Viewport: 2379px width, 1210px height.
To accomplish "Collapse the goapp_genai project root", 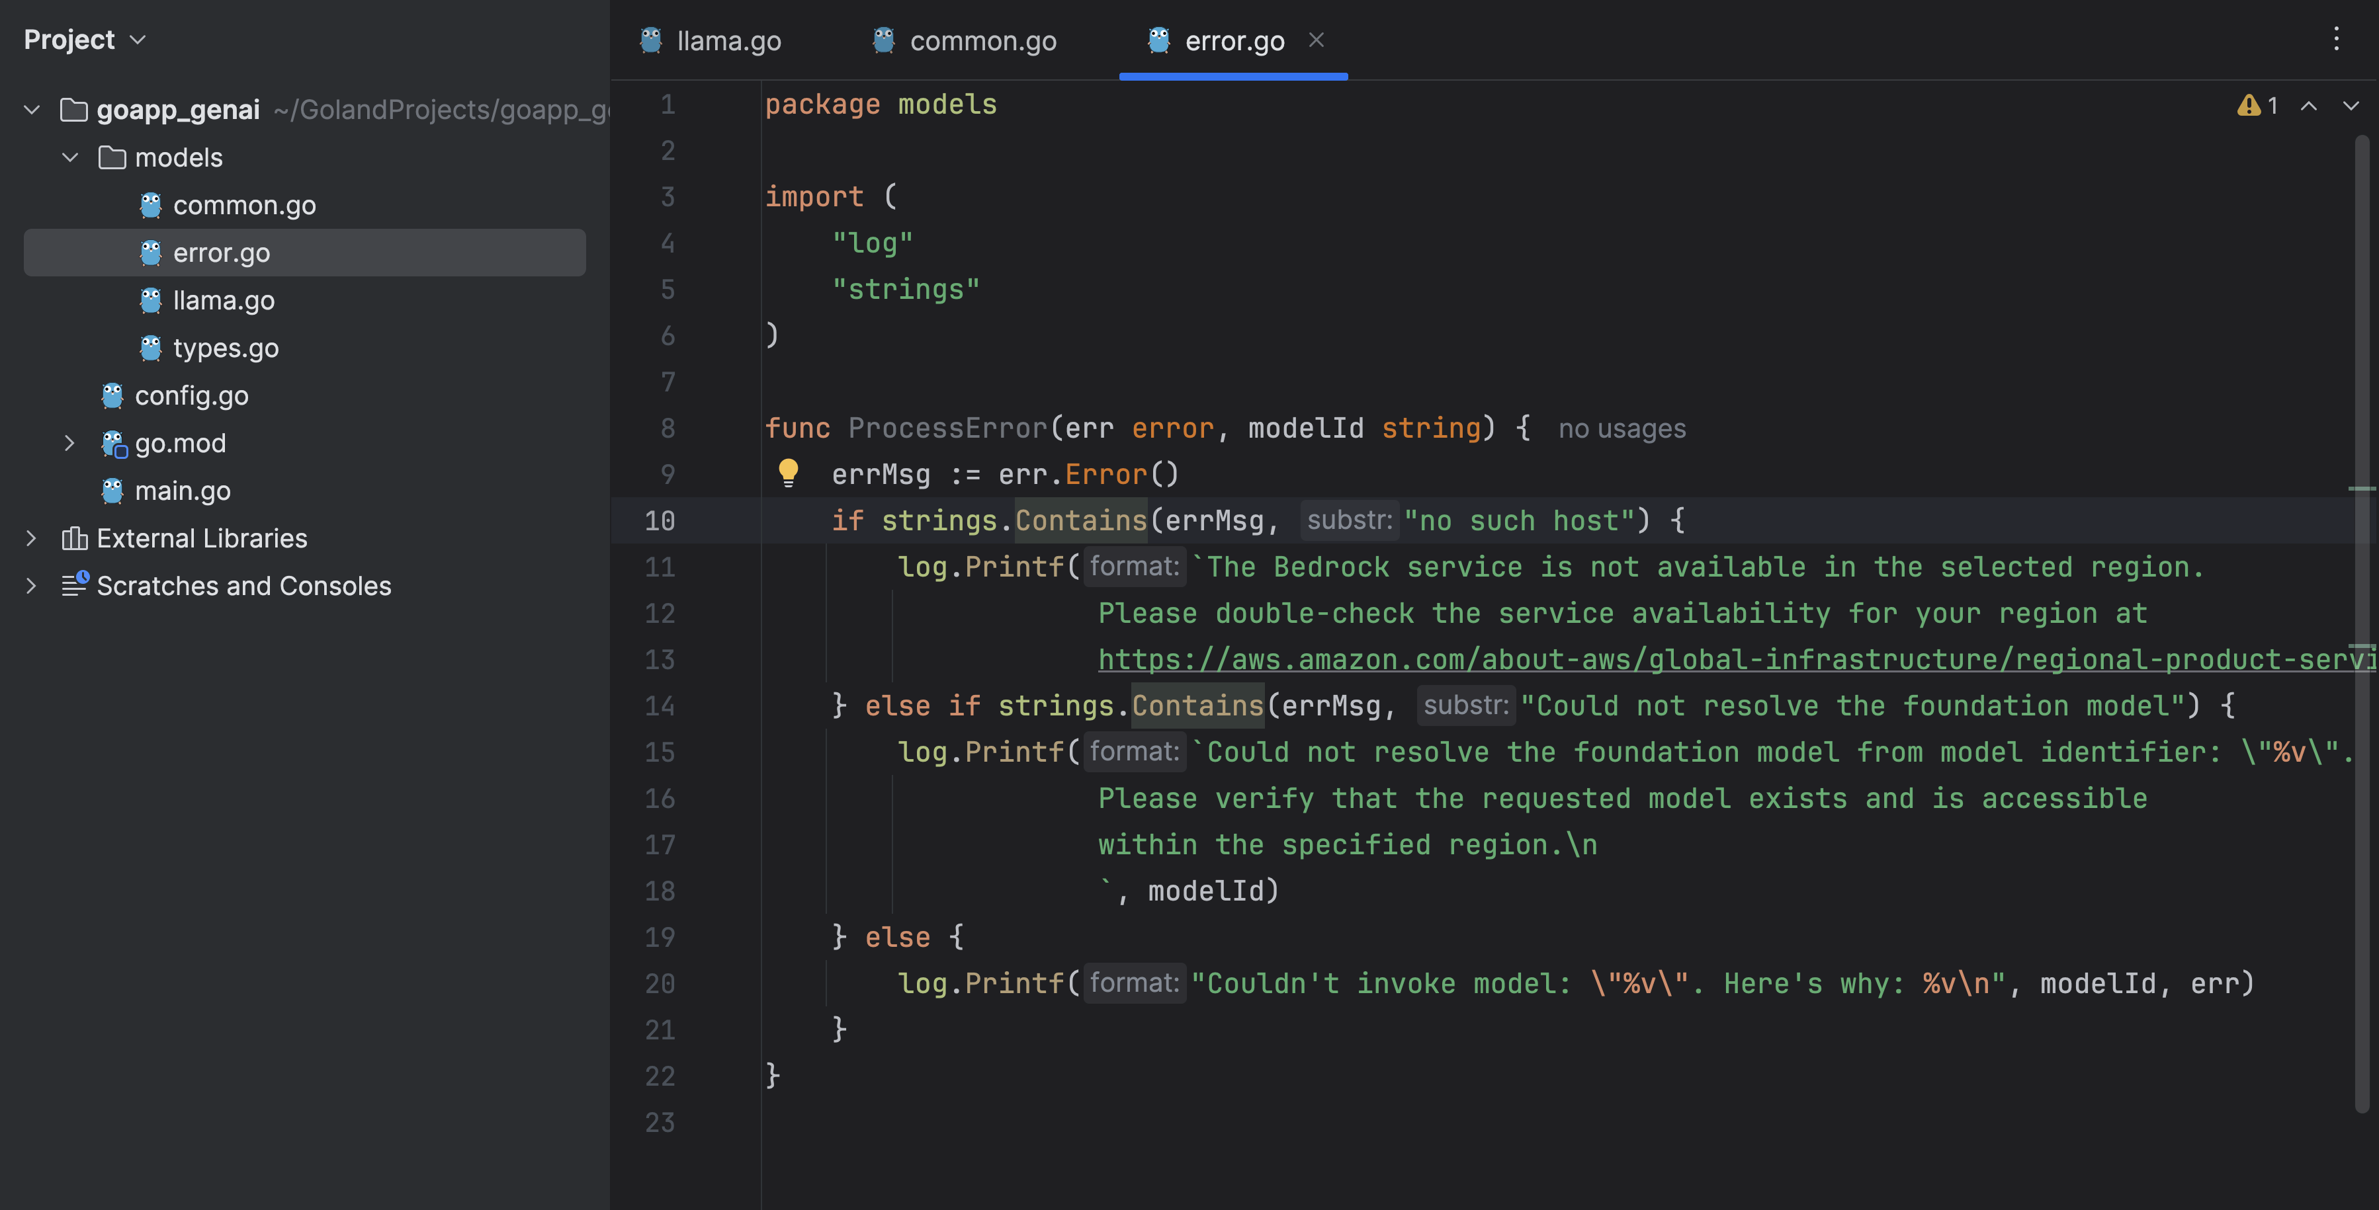I will (31, 110).
